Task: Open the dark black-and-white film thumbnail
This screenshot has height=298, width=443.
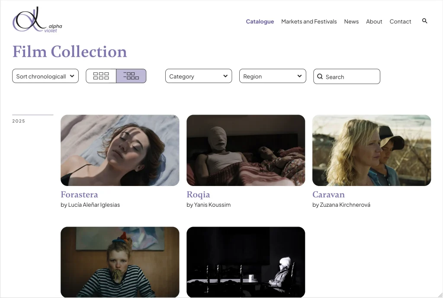Action: coord(246,262)
